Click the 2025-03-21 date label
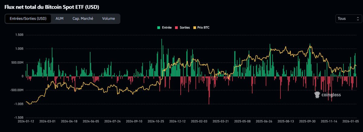 tap(220, 121)
